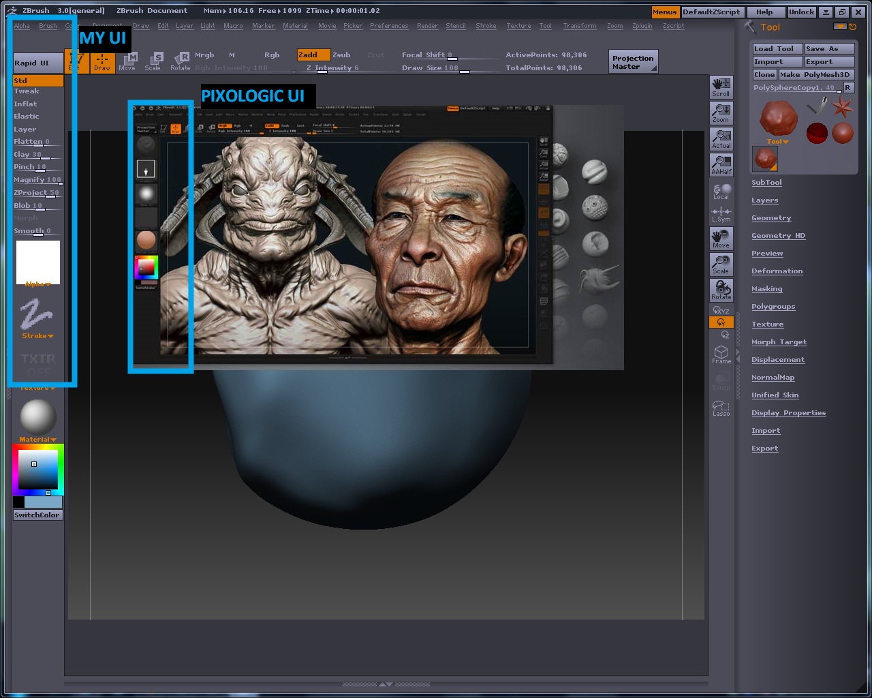Open the Brush menu

48,26
